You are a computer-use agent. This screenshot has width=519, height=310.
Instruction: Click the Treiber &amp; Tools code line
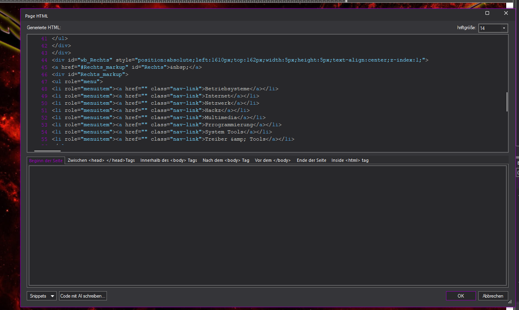point(173,139)
